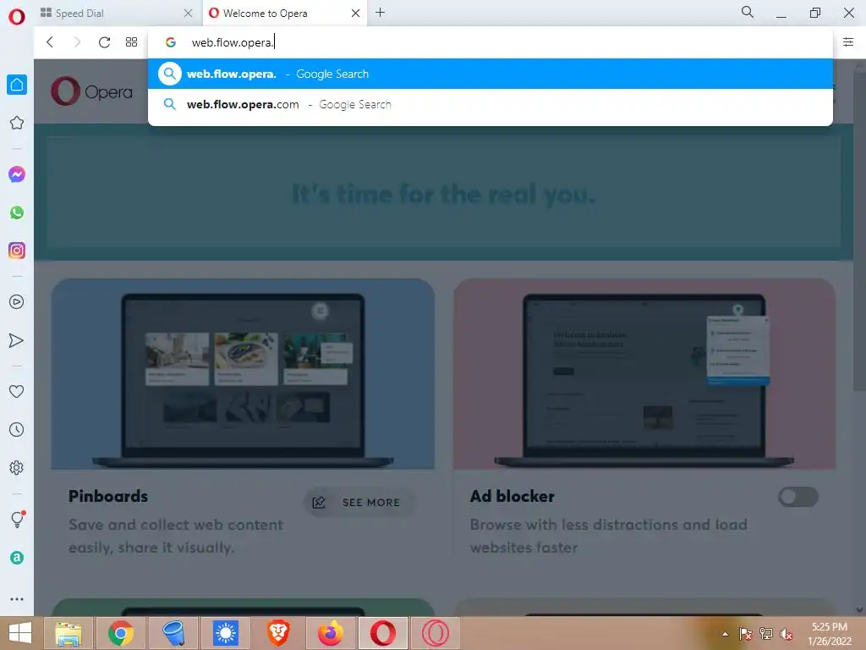
Task: Open Bookmarks star in sidebar
Action: point(17,123)
